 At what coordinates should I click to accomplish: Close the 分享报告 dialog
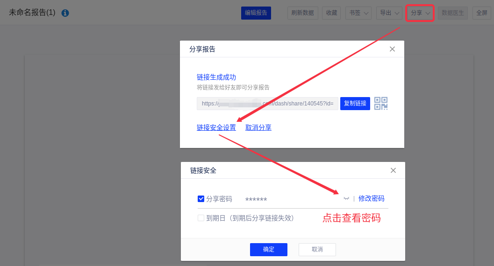392,49
